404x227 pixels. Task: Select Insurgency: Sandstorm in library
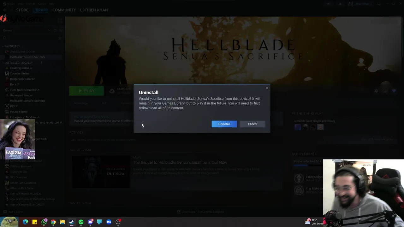pos(25,117)
